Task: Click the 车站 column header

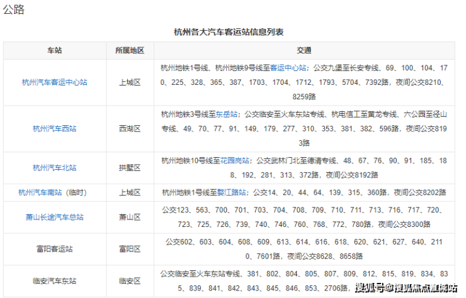Action: (54, 50)
